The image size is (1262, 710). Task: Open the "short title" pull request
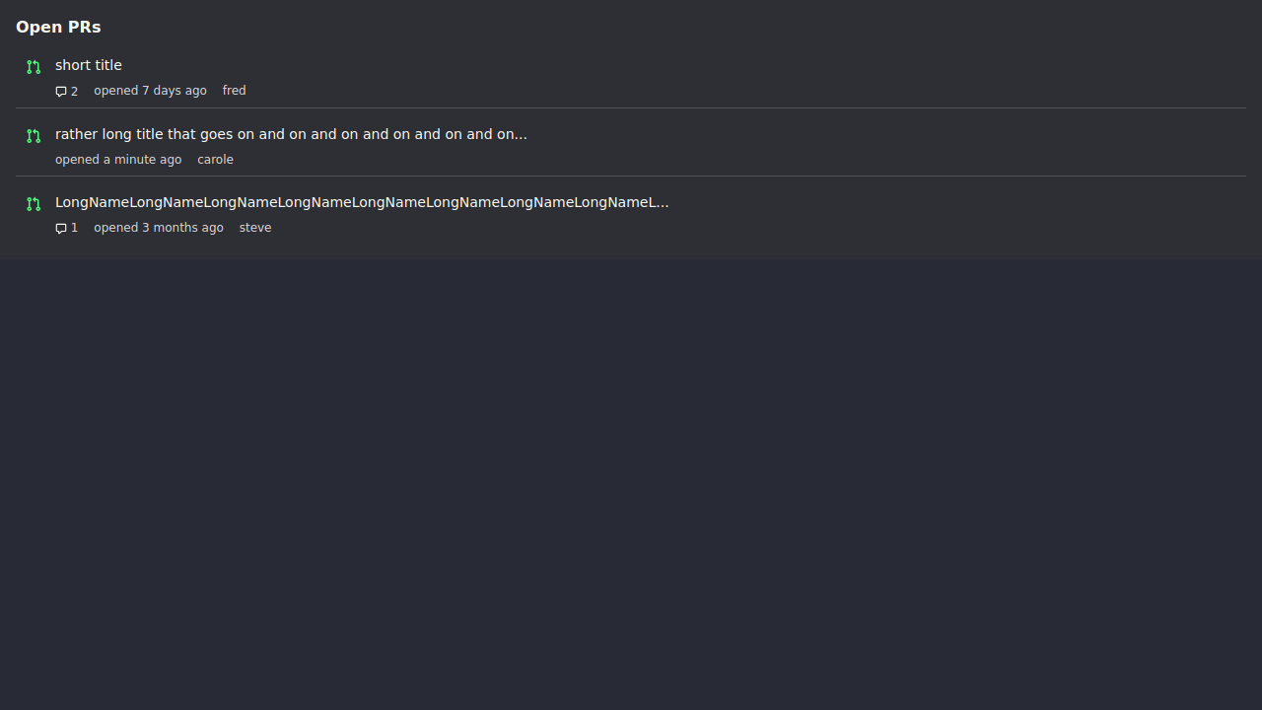pos(89,65)
